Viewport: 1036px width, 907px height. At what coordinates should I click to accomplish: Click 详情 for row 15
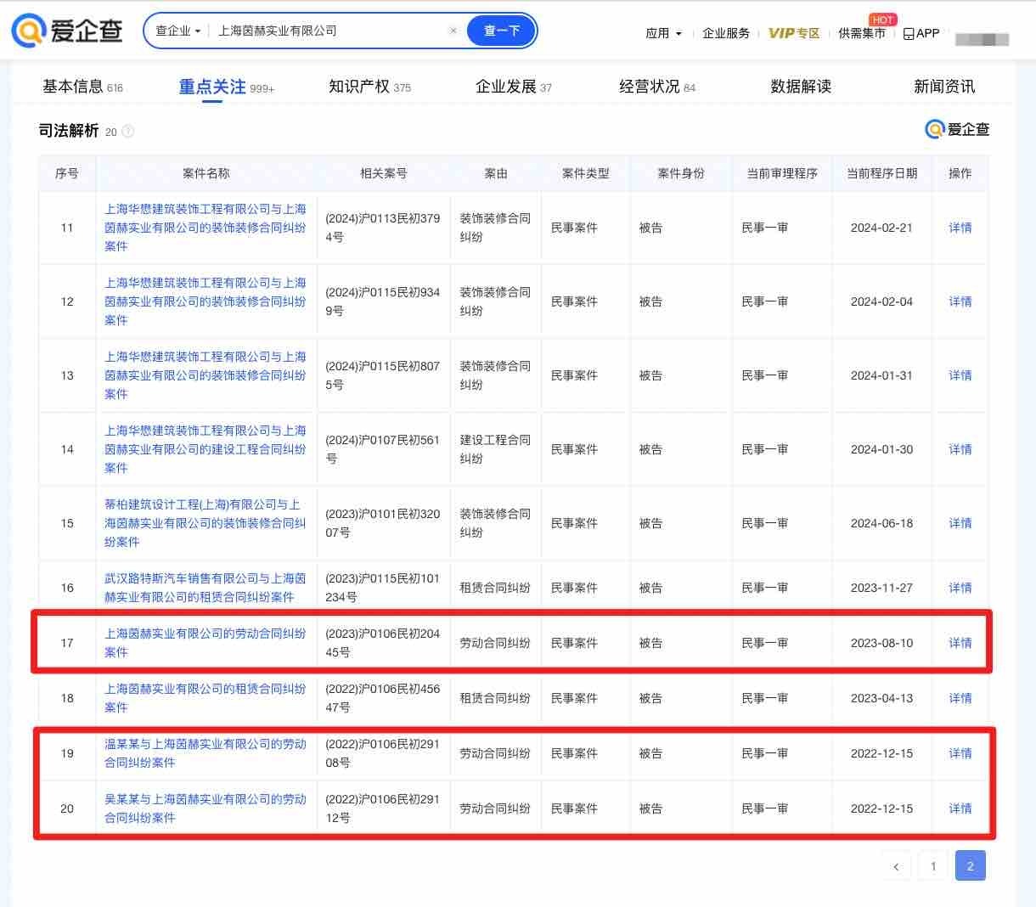click(x=960, y=523)
